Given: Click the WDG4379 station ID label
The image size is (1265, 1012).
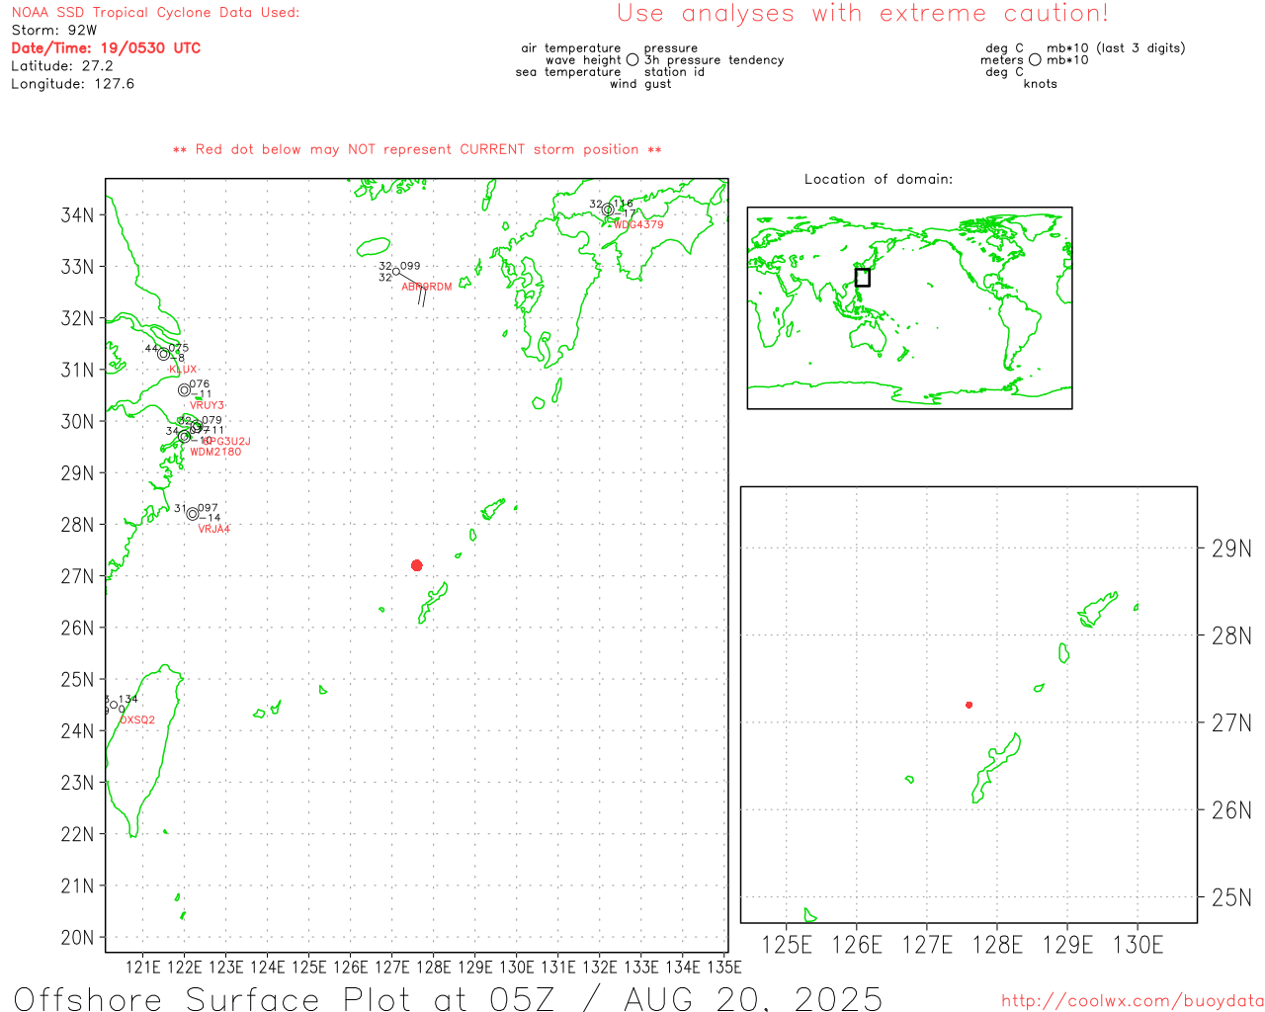Looking at the screenshot, I should (x=638, y=224).
